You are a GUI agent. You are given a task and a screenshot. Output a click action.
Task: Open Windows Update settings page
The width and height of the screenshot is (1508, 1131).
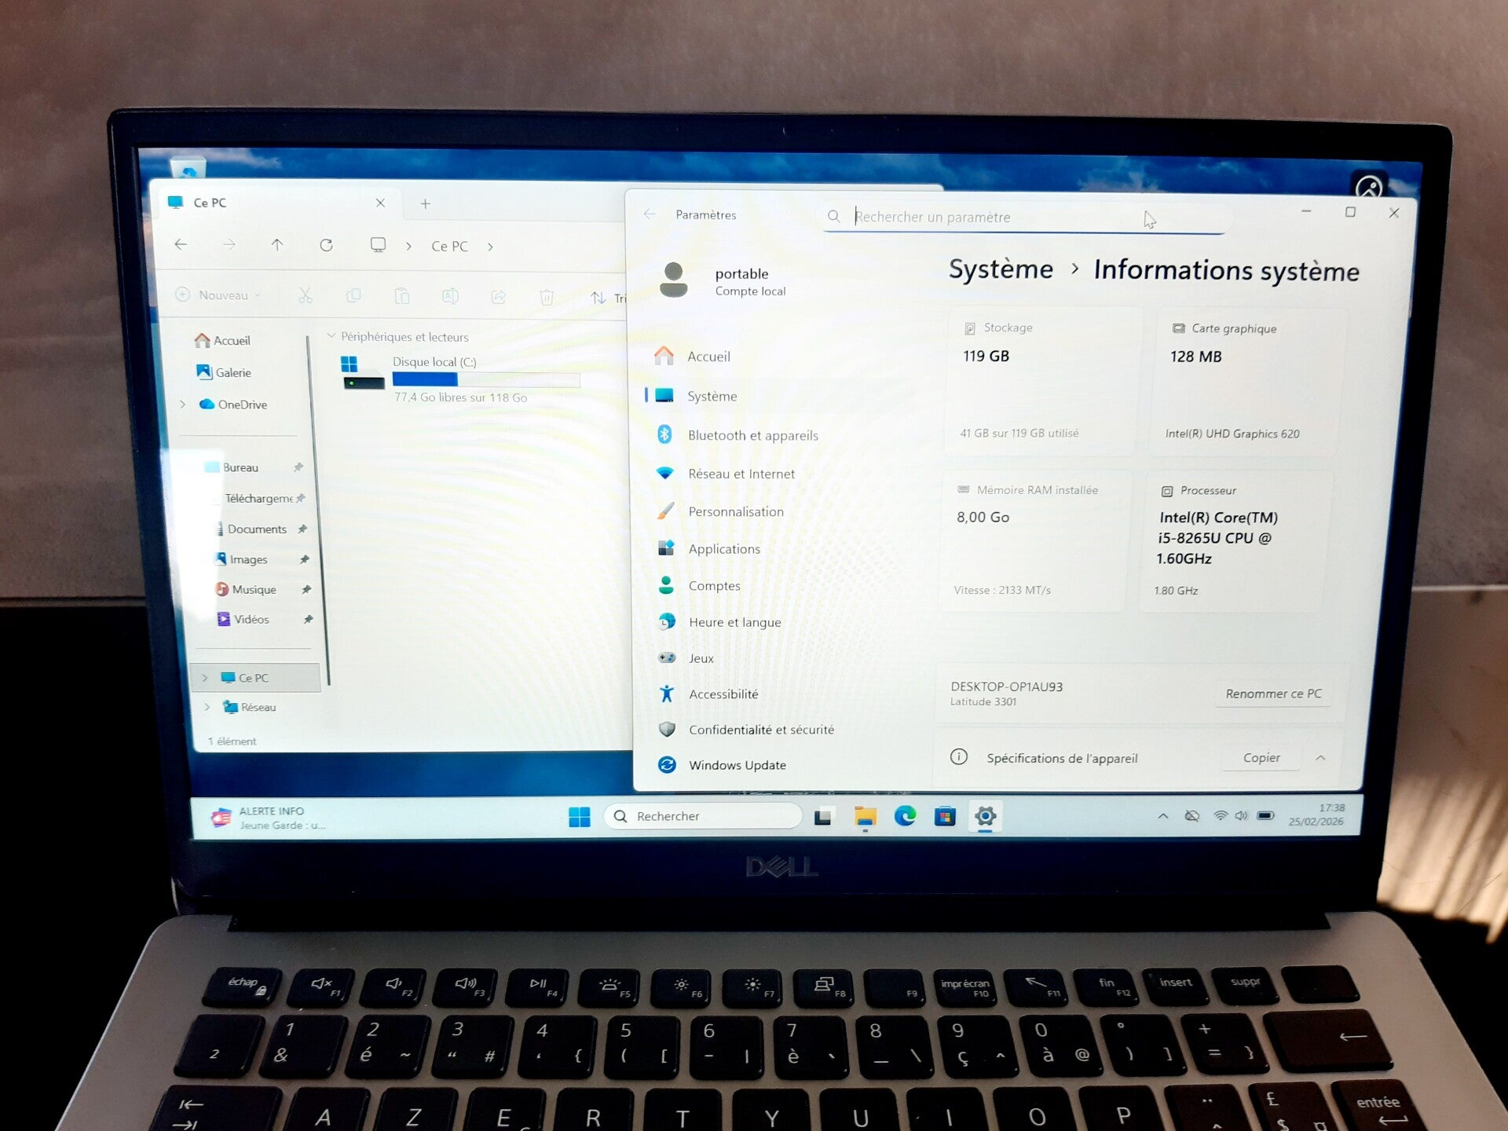(736, 765)
